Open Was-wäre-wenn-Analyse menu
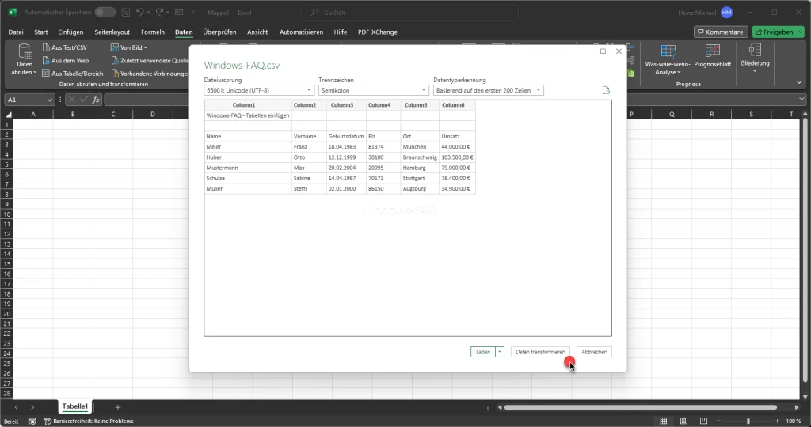Viewport: 811px width, 427px height. pyautogui.click(x=668, y=59)
